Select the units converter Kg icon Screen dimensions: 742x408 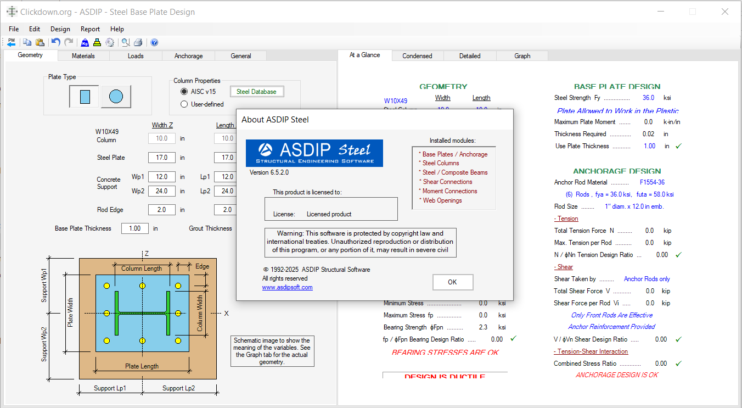coord(85,42)
